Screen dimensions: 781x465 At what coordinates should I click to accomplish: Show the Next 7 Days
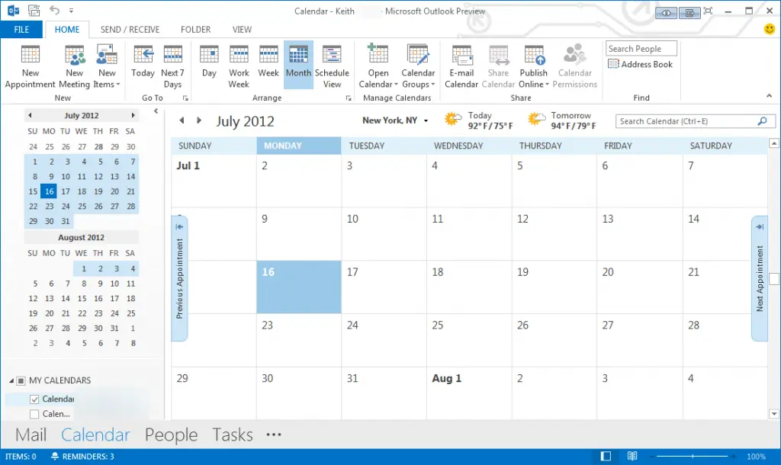pos(173,66)
